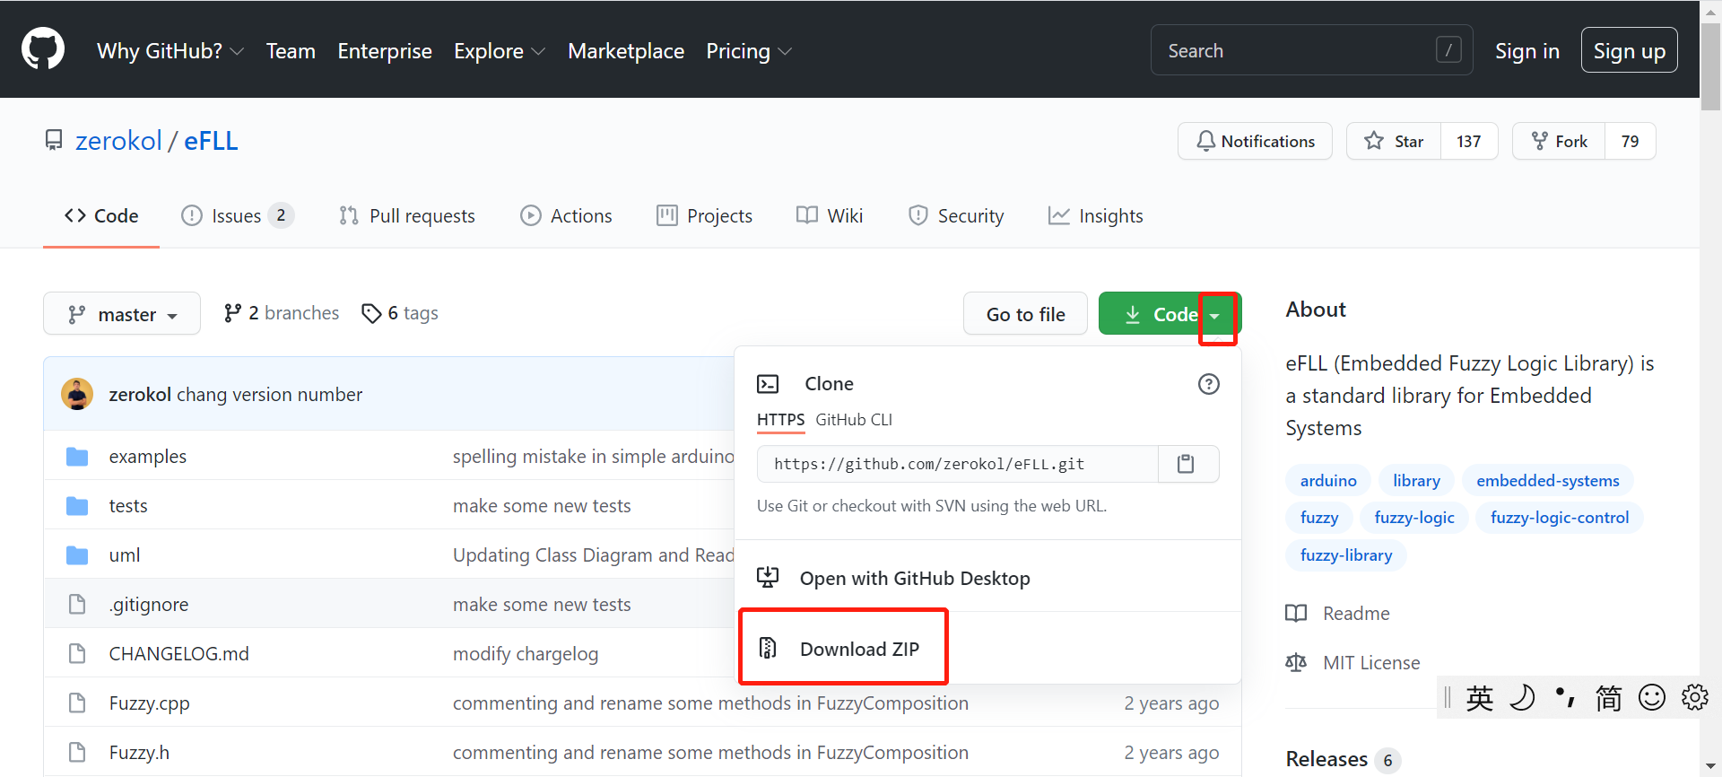Screen dimensions: 1722x777
Task: View the 137 stargazers count
Action: click(x=1469, y=141)
